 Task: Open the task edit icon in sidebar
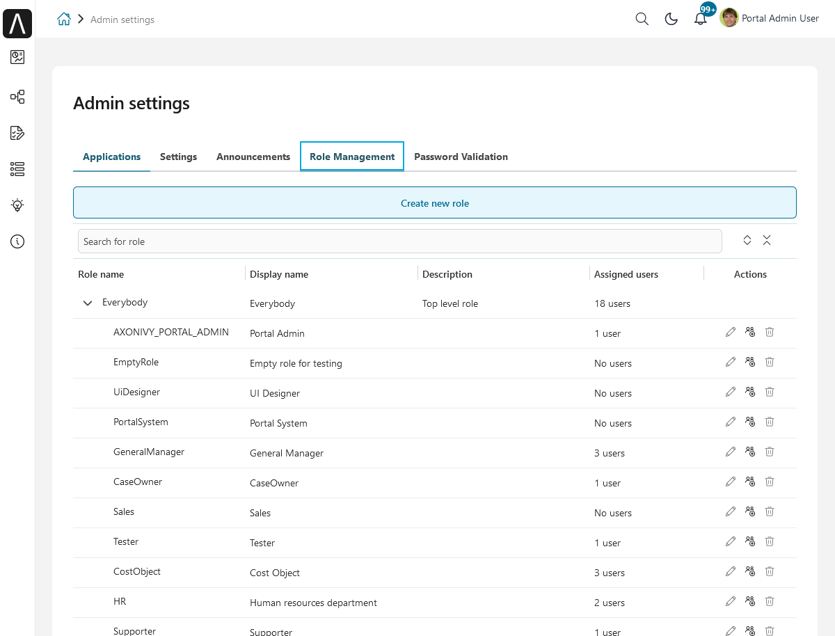17,133
